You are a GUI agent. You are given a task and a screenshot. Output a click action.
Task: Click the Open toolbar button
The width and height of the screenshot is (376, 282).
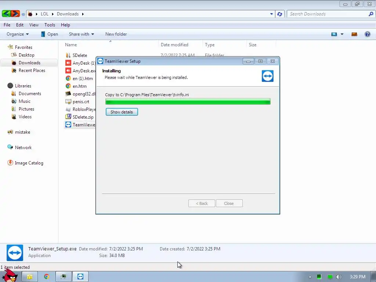(x=49, y=34)
